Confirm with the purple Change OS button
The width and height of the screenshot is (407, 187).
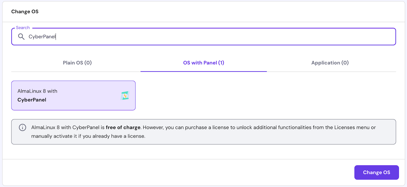[x=376, y=172]
